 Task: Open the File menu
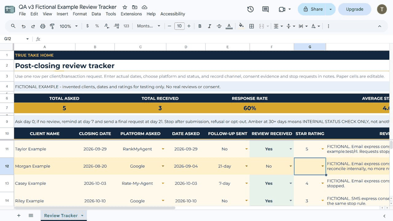(x=22, y=14)
